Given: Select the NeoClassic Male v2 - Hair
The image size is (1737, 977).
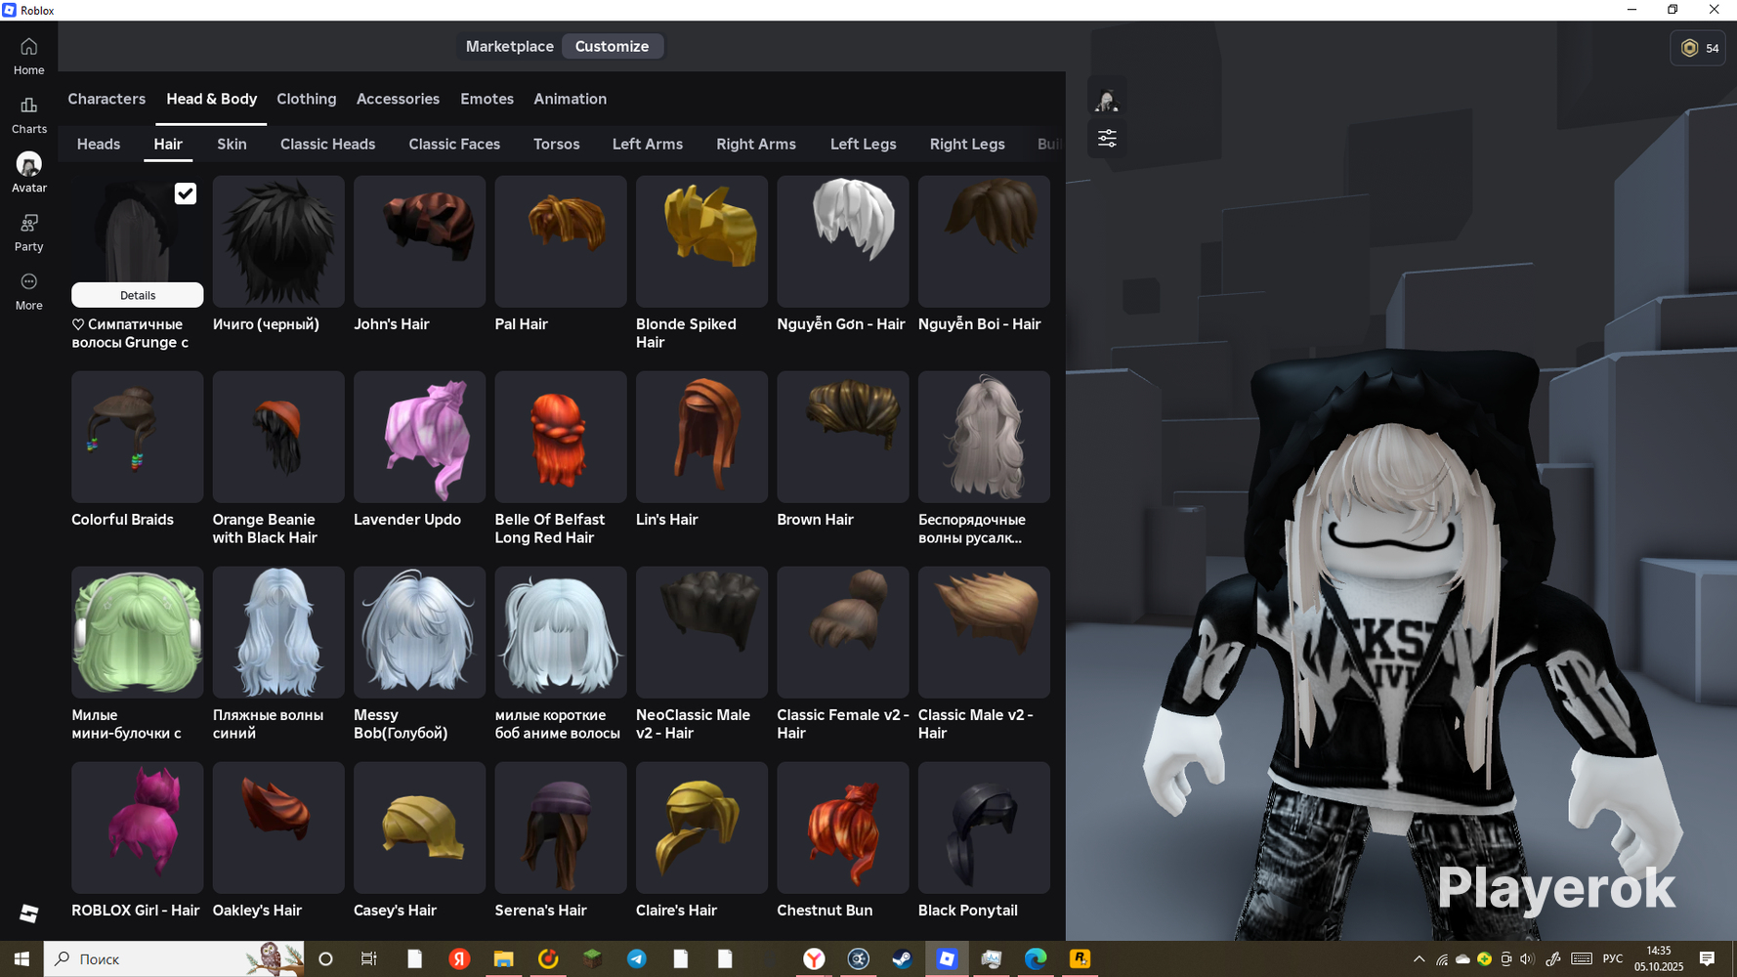Looking at the screenshot, I should coord(702,632).
